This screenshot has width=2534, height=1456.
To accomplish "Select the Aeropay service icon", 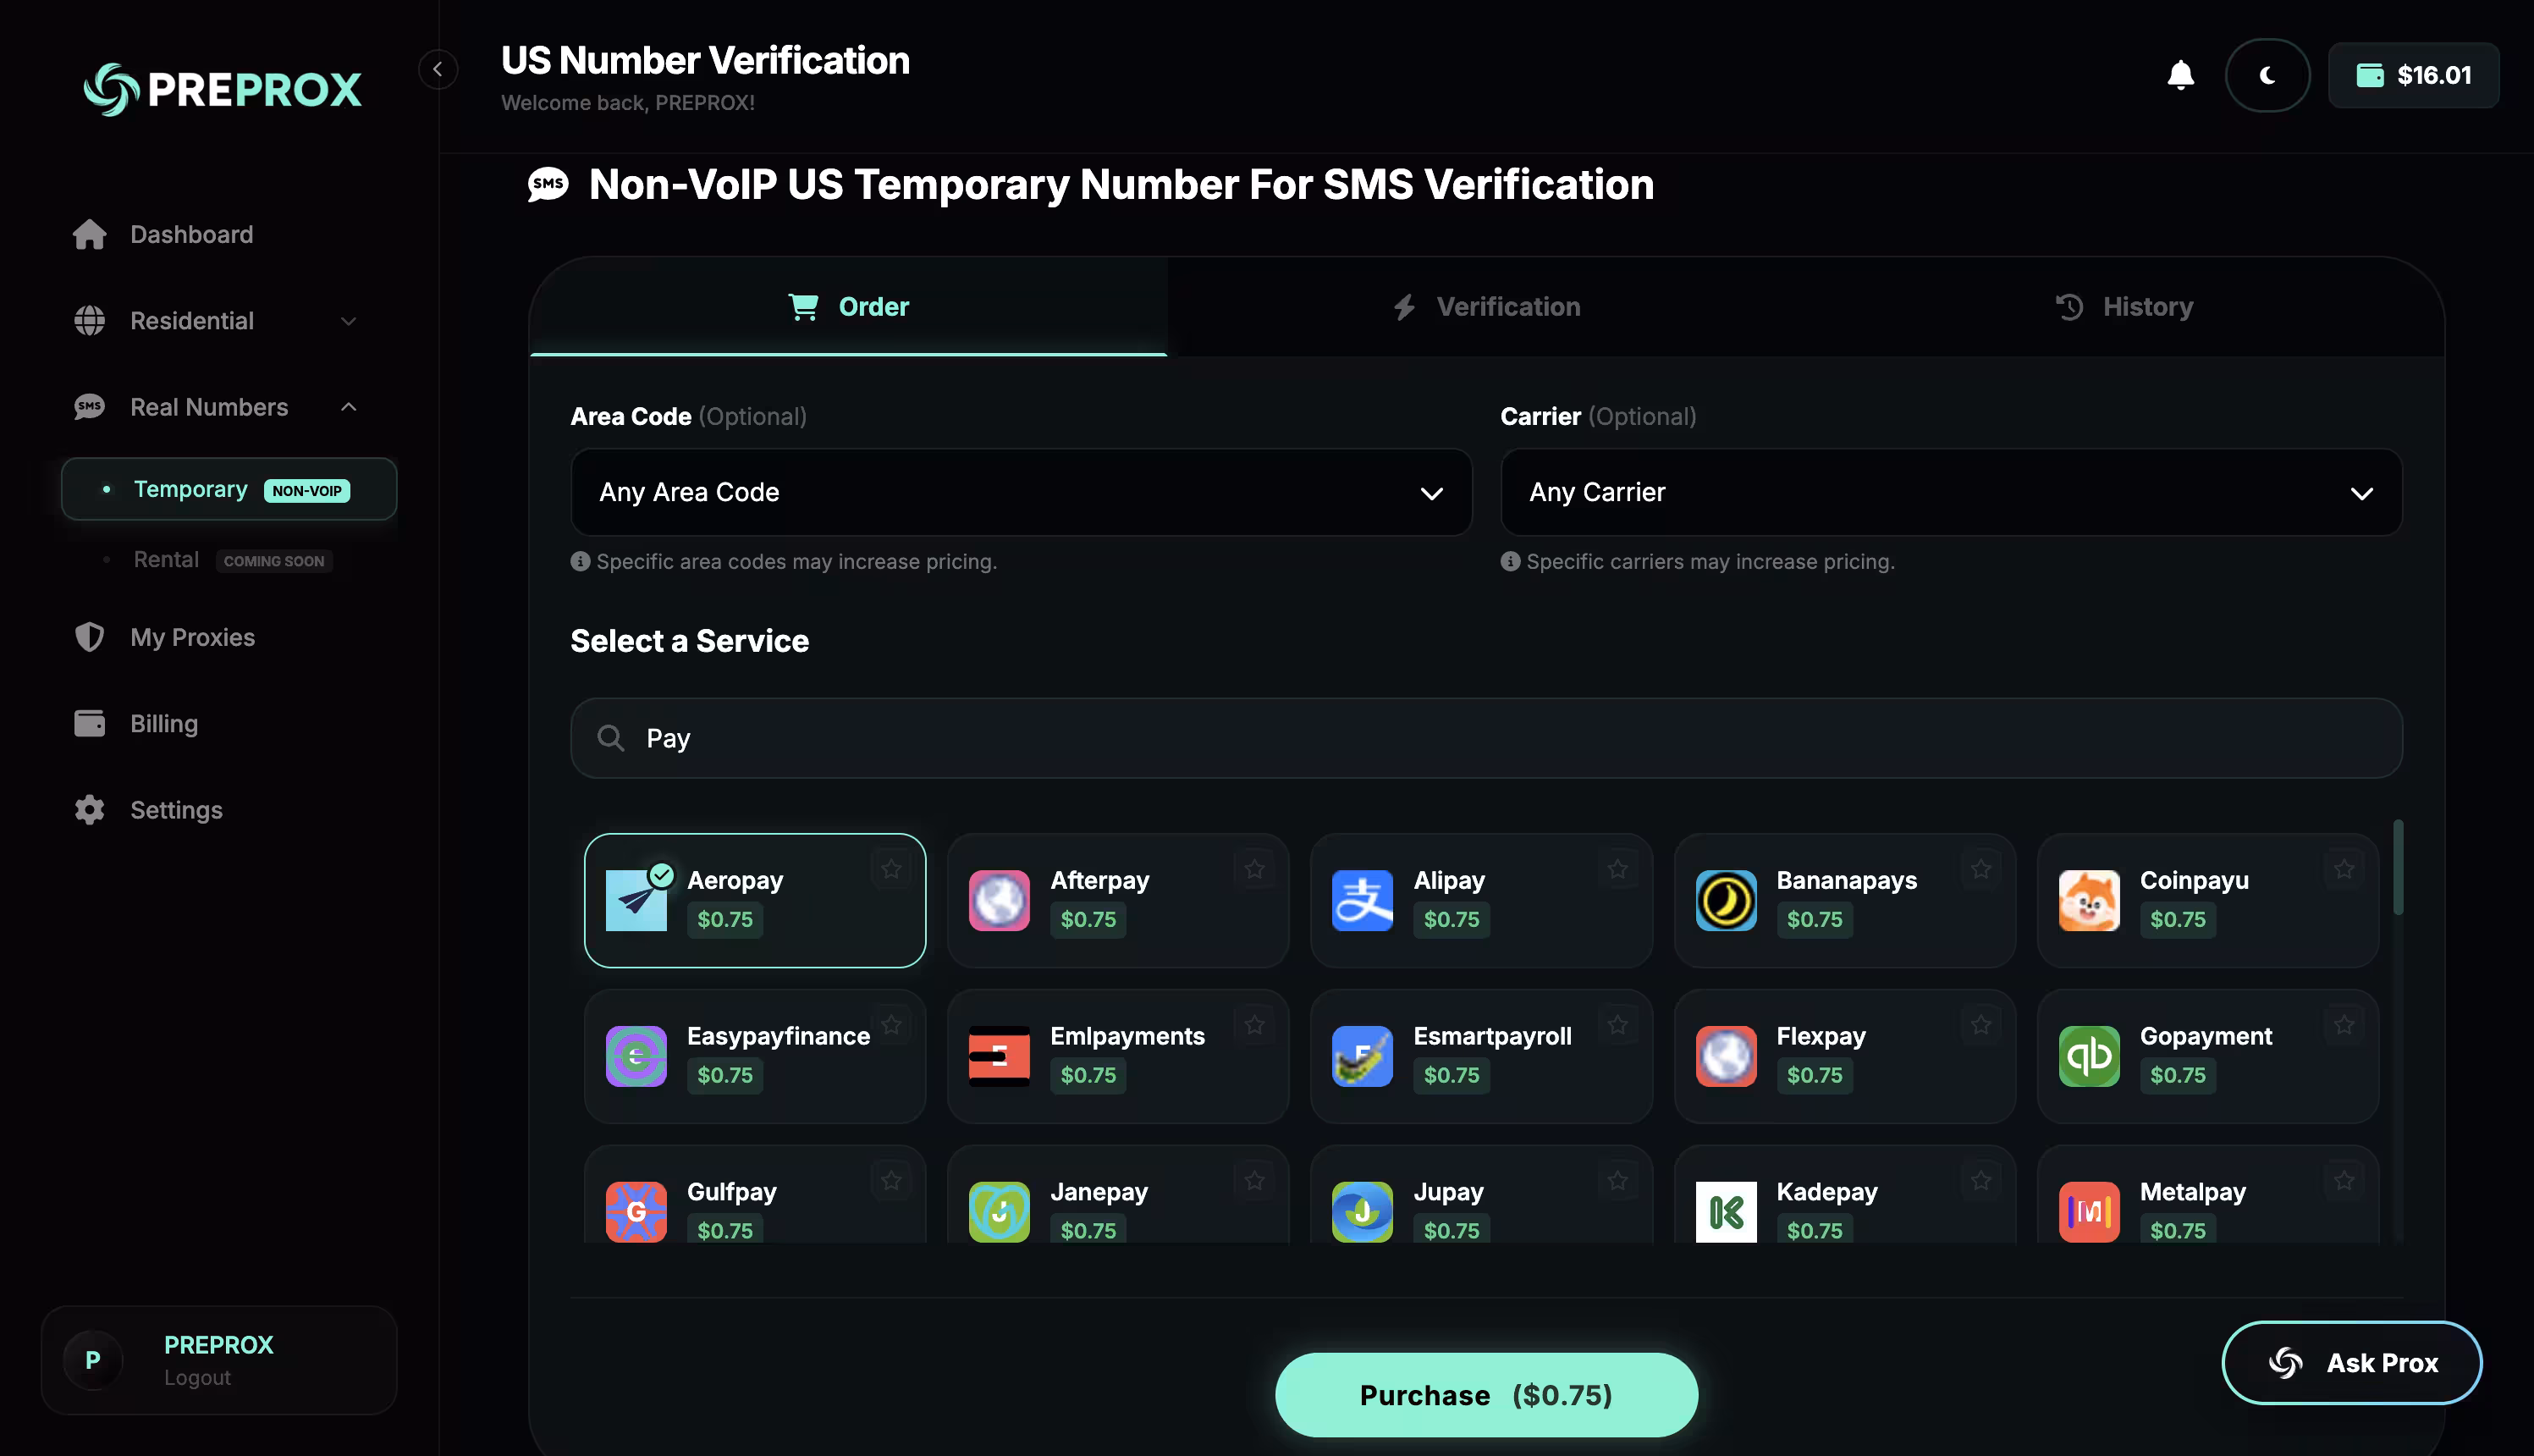I will tap(636, 900).
